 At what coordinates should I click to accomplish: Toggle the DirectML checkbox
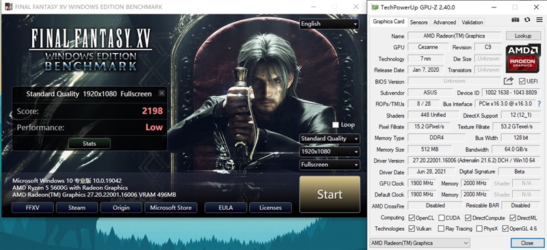[512, 218]
